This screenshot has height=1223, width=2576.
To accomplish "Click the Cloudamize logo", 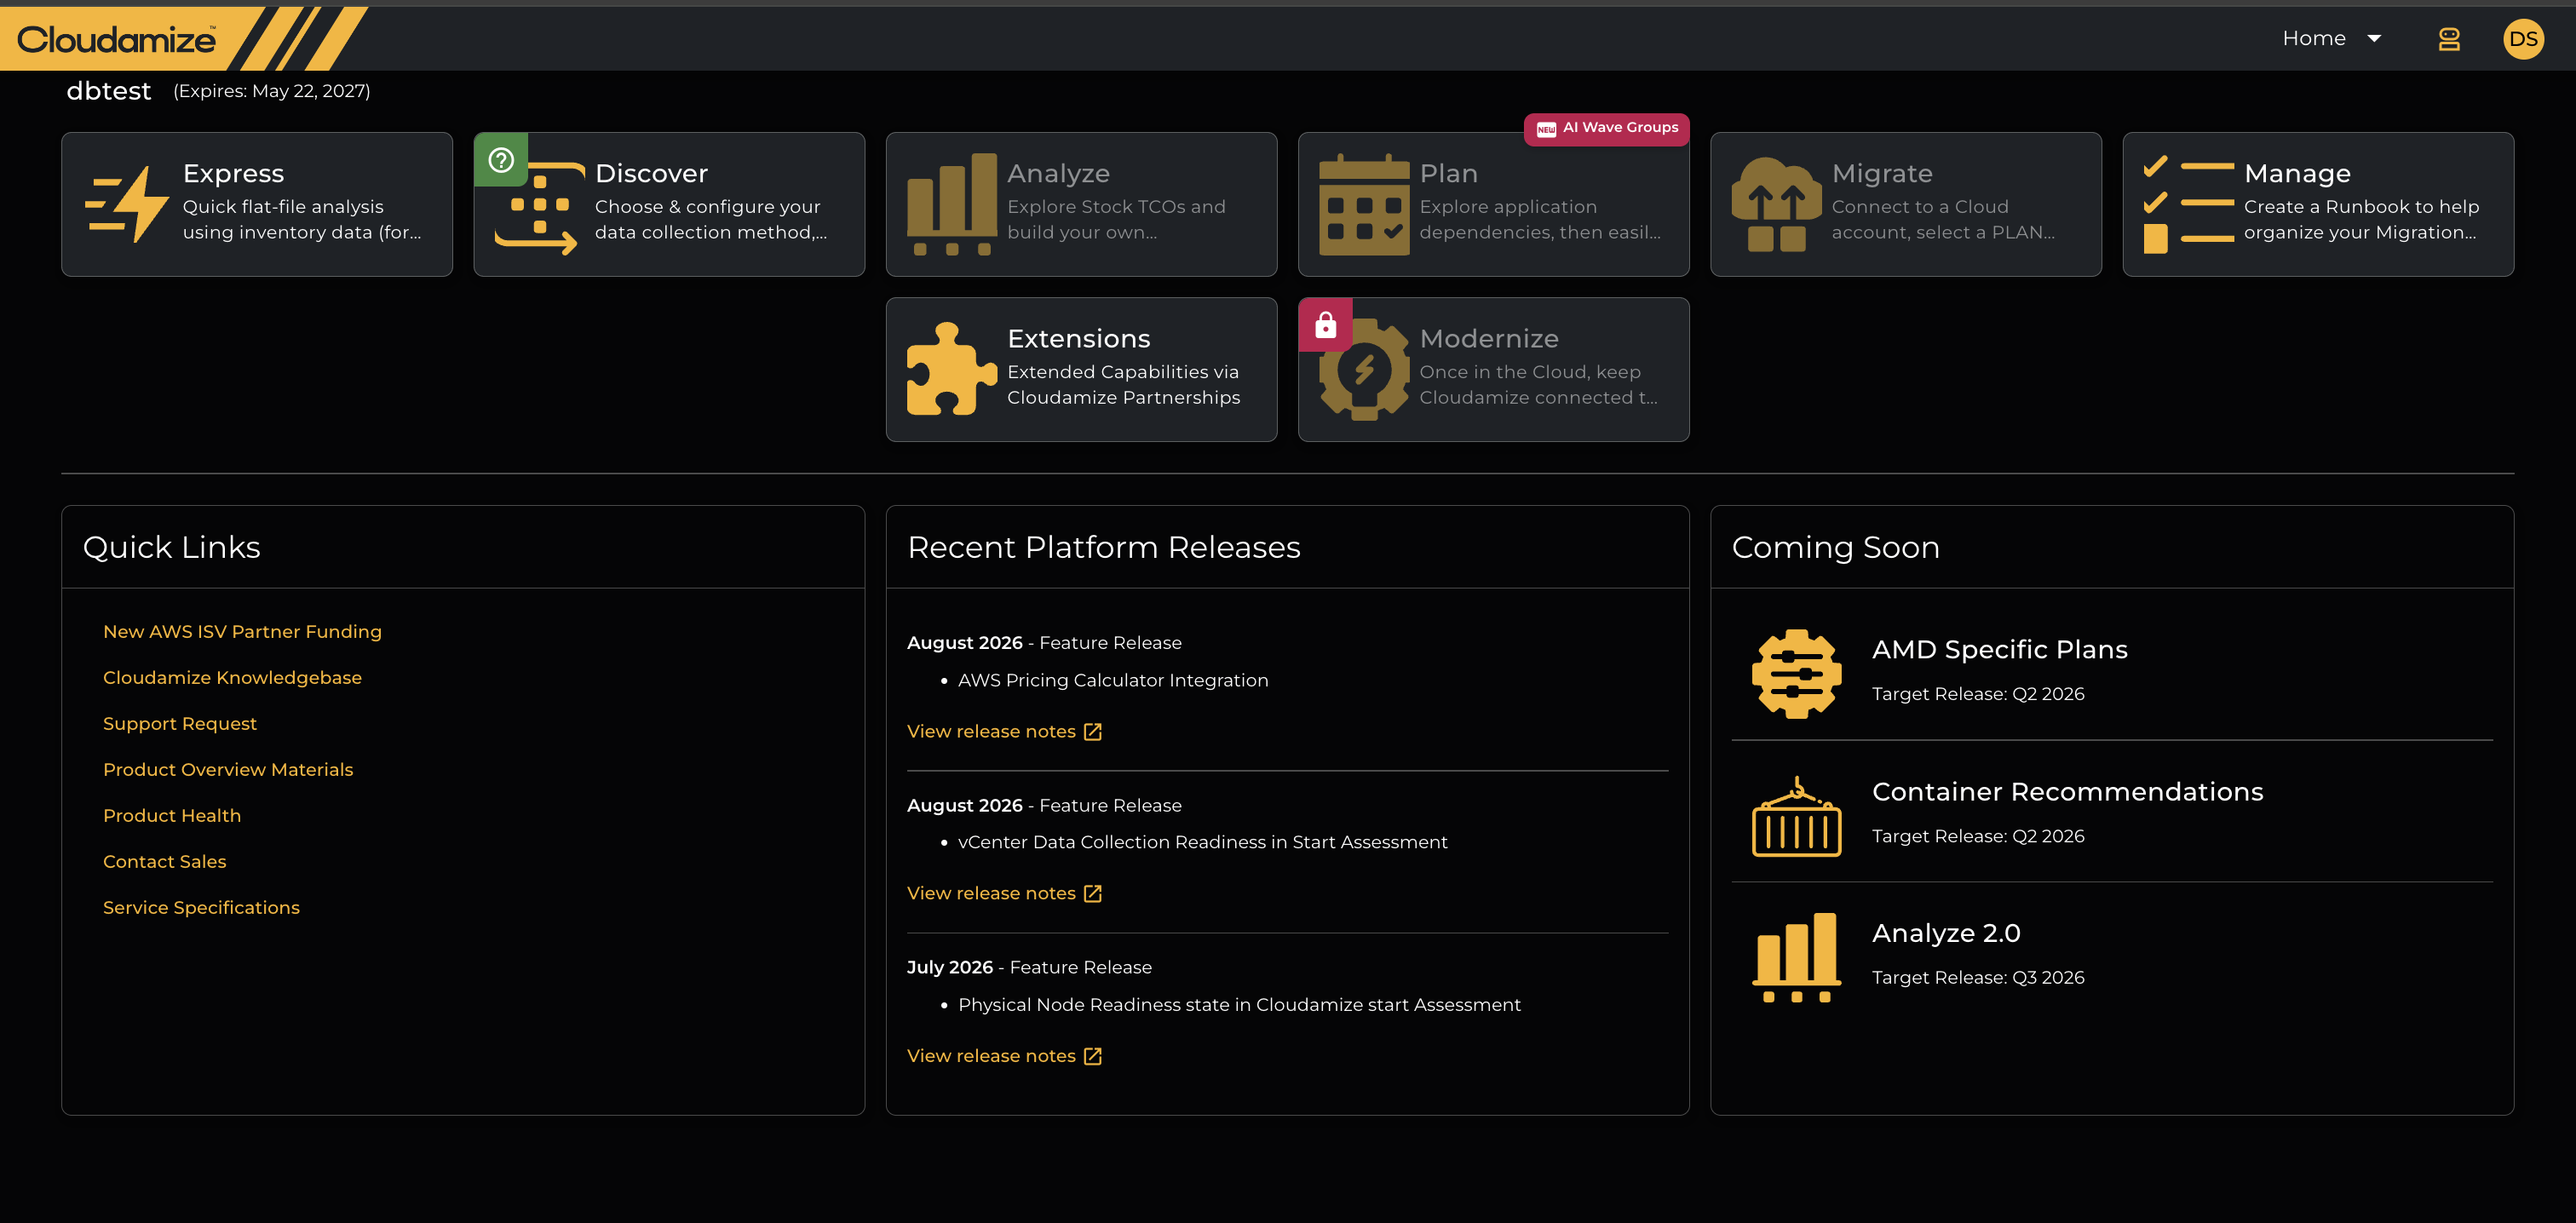I will coord(117,39).
